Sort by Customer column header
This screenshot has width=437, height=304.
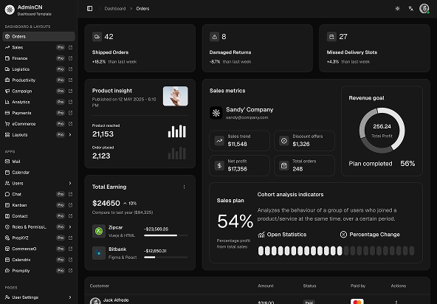100,286
